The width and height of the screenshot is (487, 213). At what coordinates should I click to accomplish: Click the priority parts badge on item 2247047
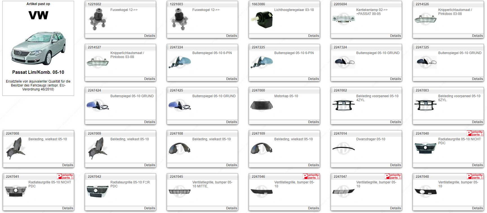tap(393, 176)
